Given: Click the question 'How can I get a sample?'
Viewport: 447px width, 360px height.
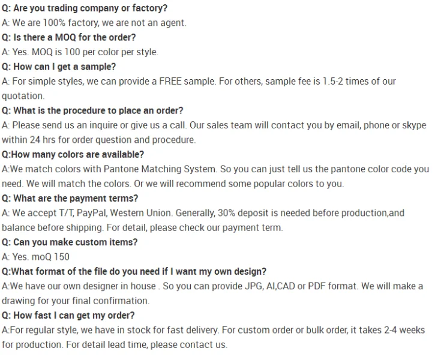Looking at the screenshot, I should pos(59,67).
